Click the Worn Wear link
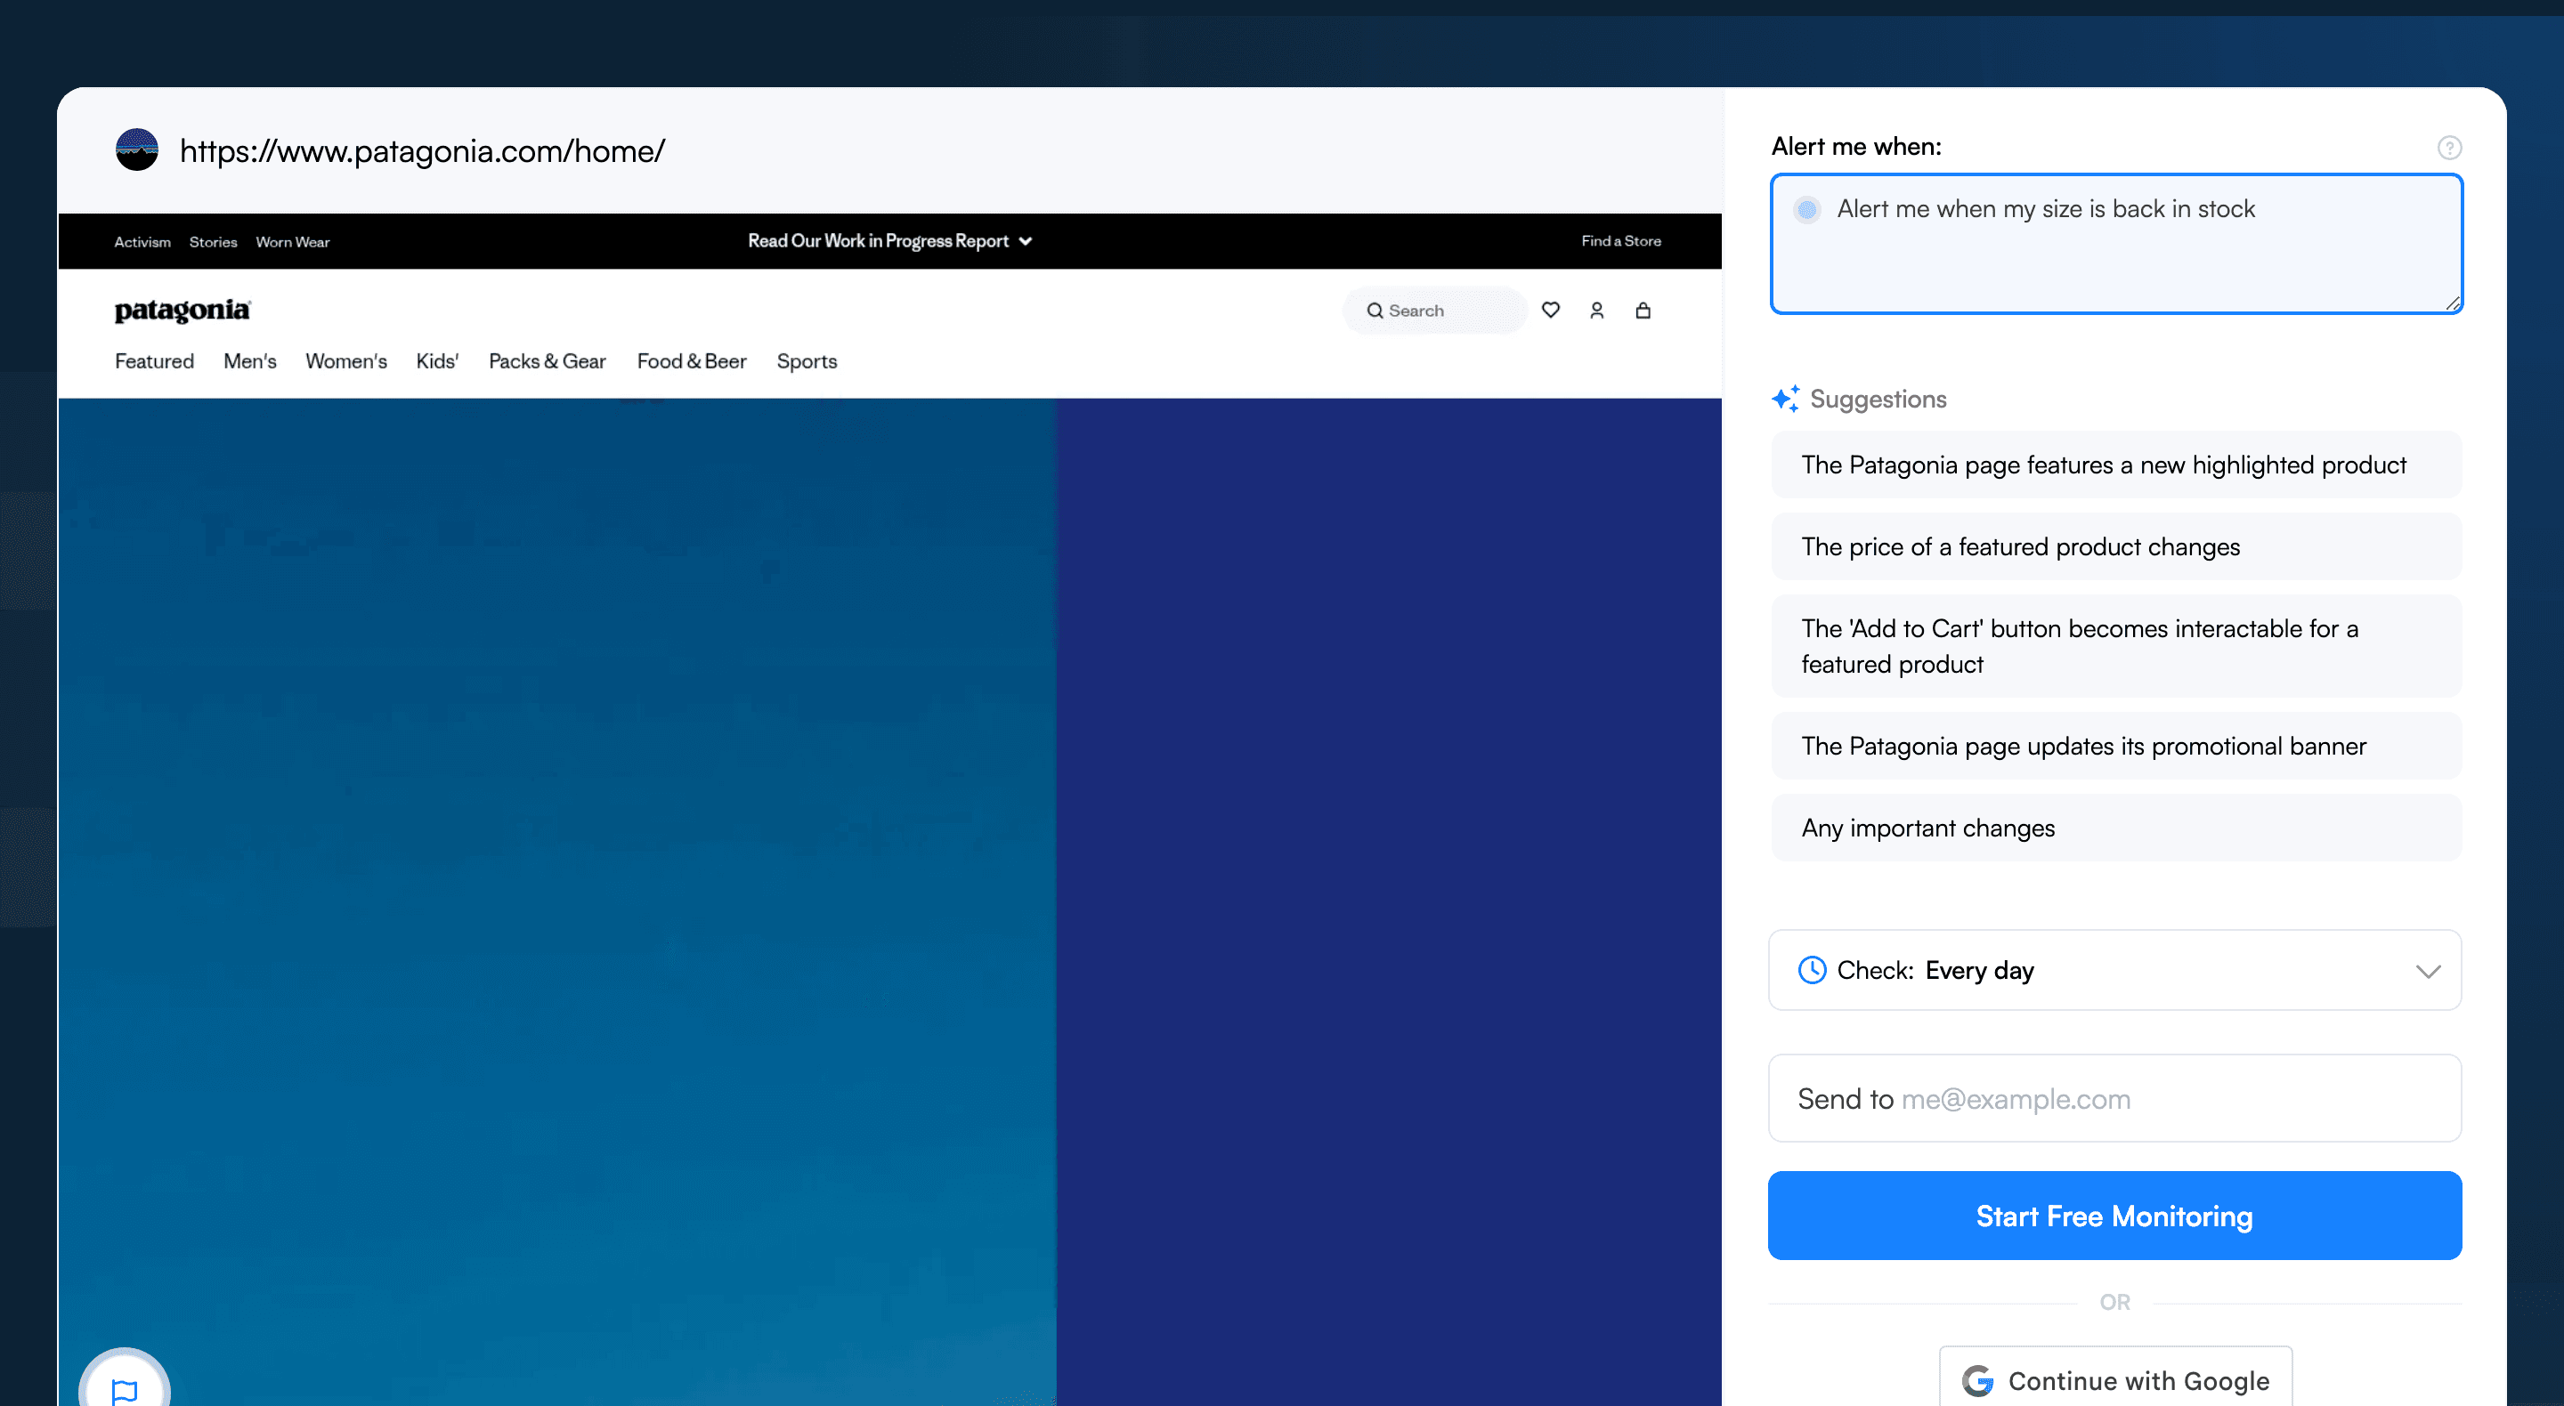 coord(293,242)
